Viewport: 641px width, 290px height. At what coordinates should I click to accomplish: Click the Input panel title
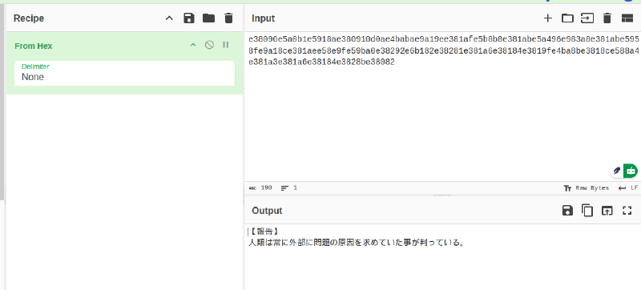(x=264, y=18)
